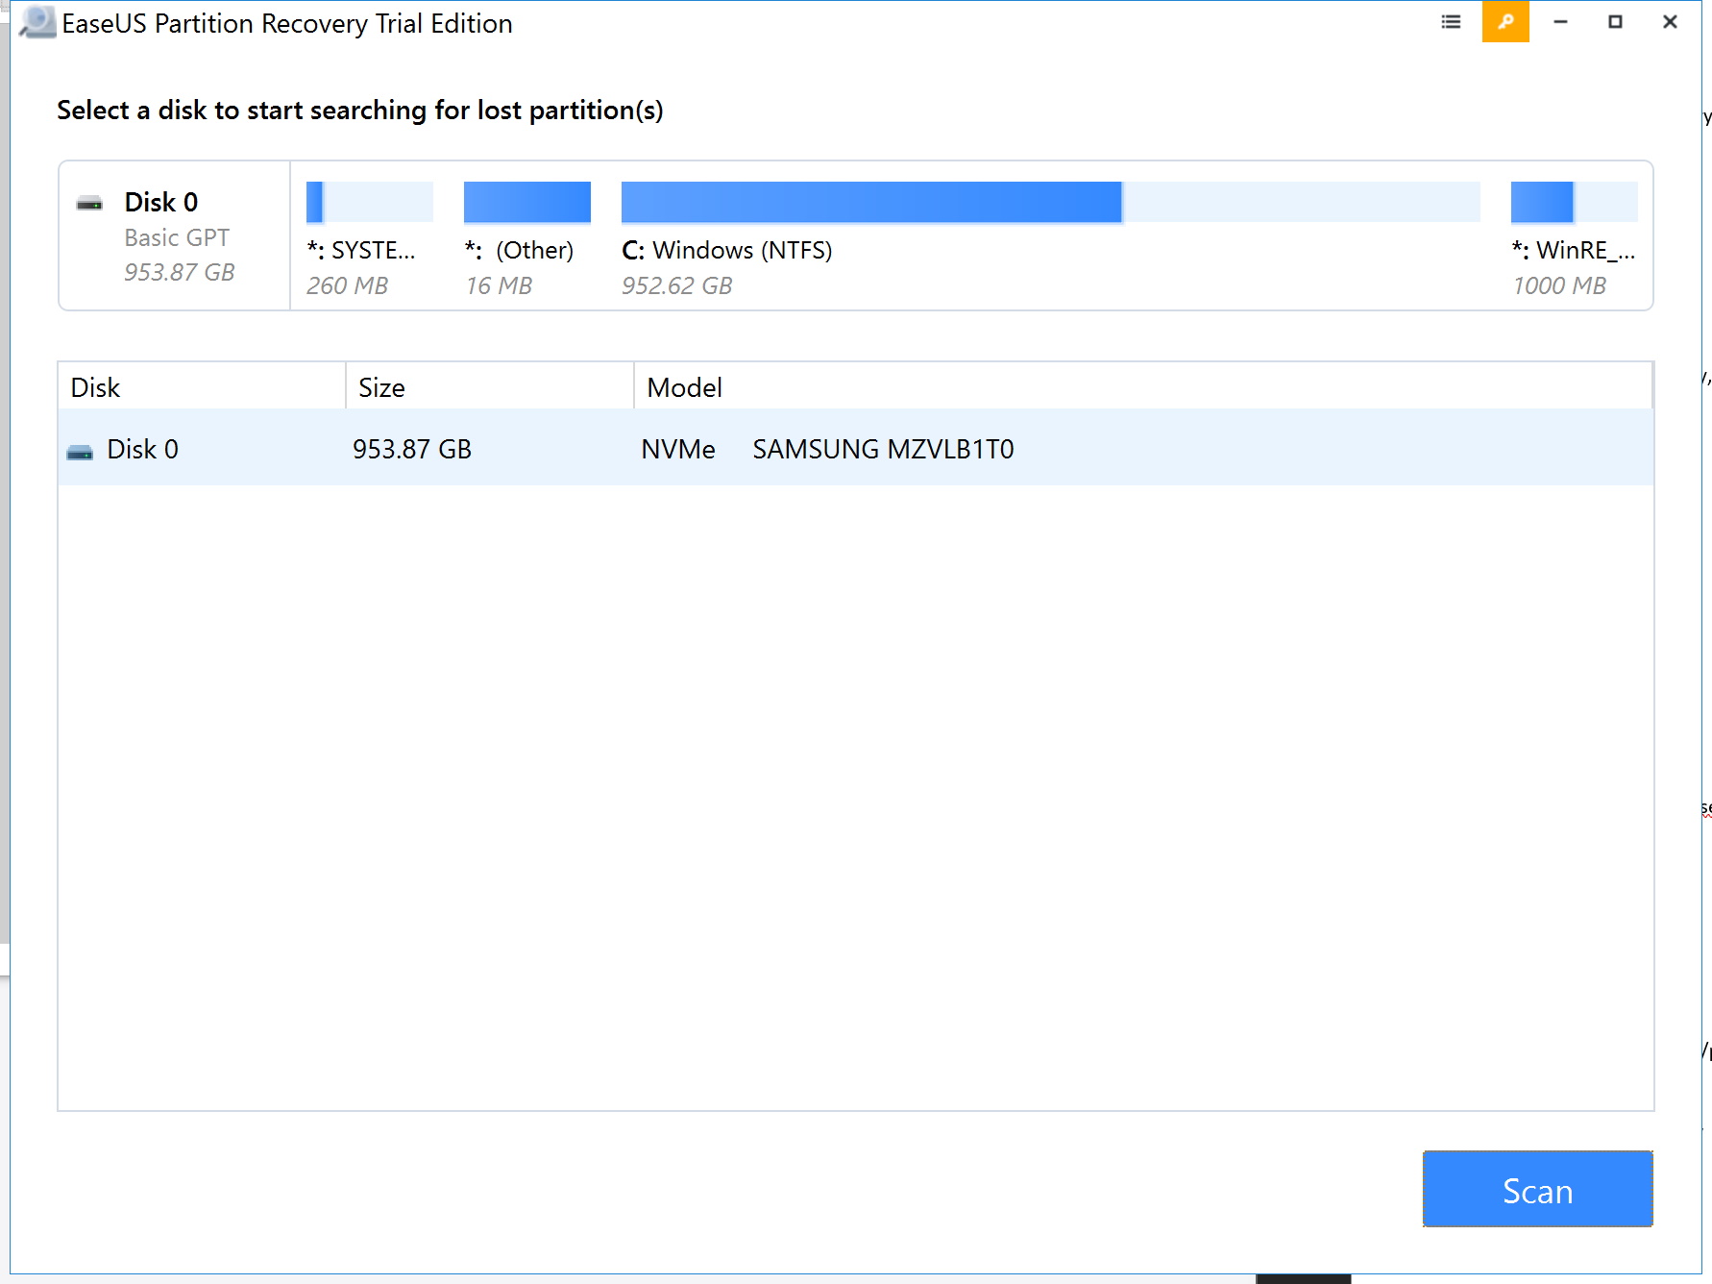The width and height of the screenshot is (1712, 1284).
Task: Click the NVMe label in Model column
Action: [x=678, y=449]
